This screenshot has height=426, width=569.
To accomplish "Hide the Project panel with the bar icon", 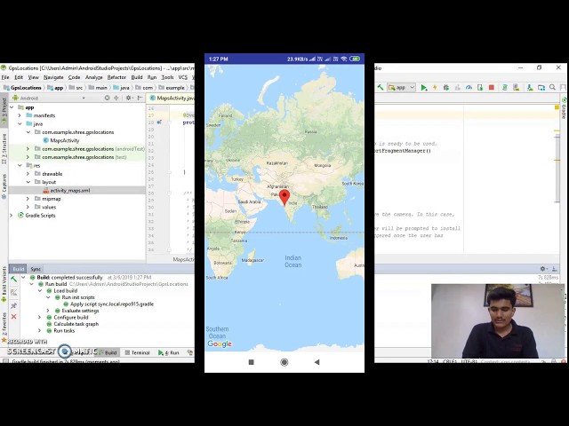I will click(140, 98).
